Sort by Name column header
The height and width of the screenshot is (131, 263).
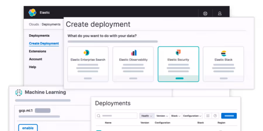click(108, 123)
